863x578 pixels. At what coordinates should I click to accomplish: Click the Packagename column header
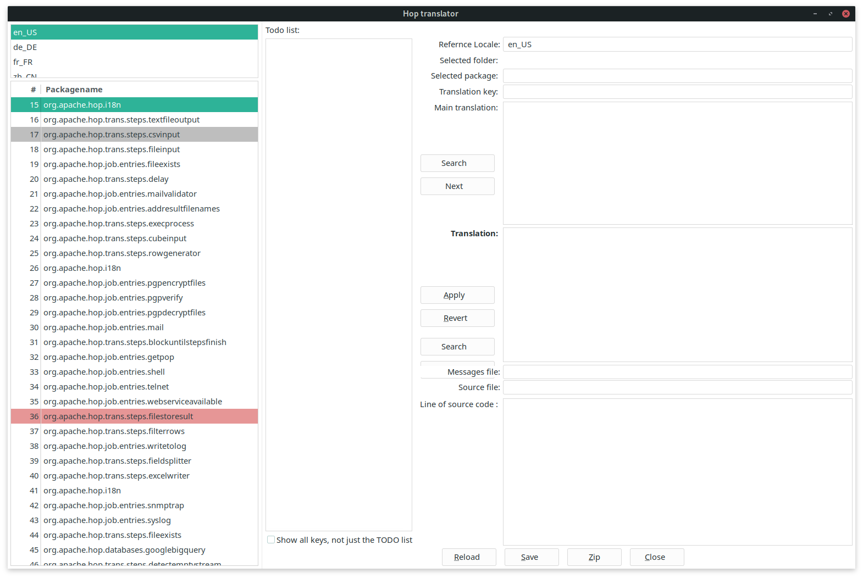[x=74, y=90]
